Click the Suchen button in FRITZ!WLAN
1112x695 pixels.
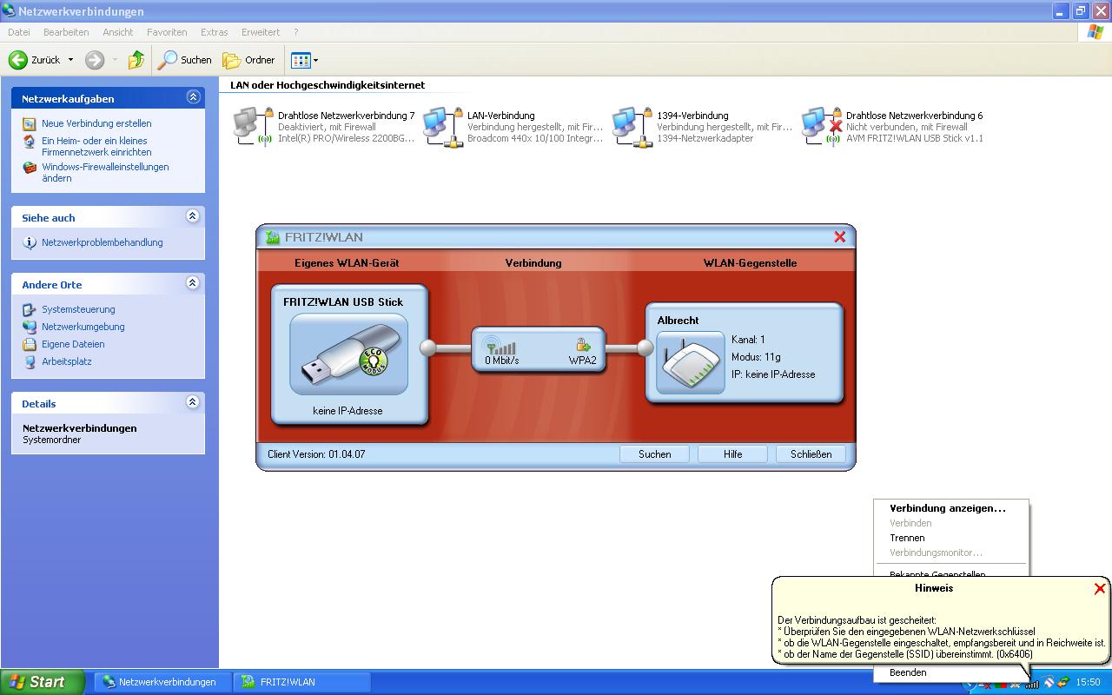pos(654,454)
